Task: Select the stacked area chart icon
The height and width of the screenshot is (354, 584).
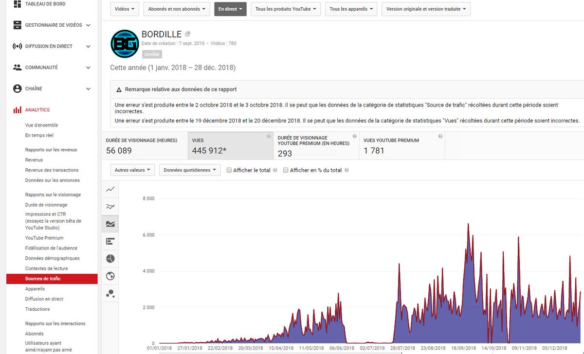Action: (x=110, y=224)
